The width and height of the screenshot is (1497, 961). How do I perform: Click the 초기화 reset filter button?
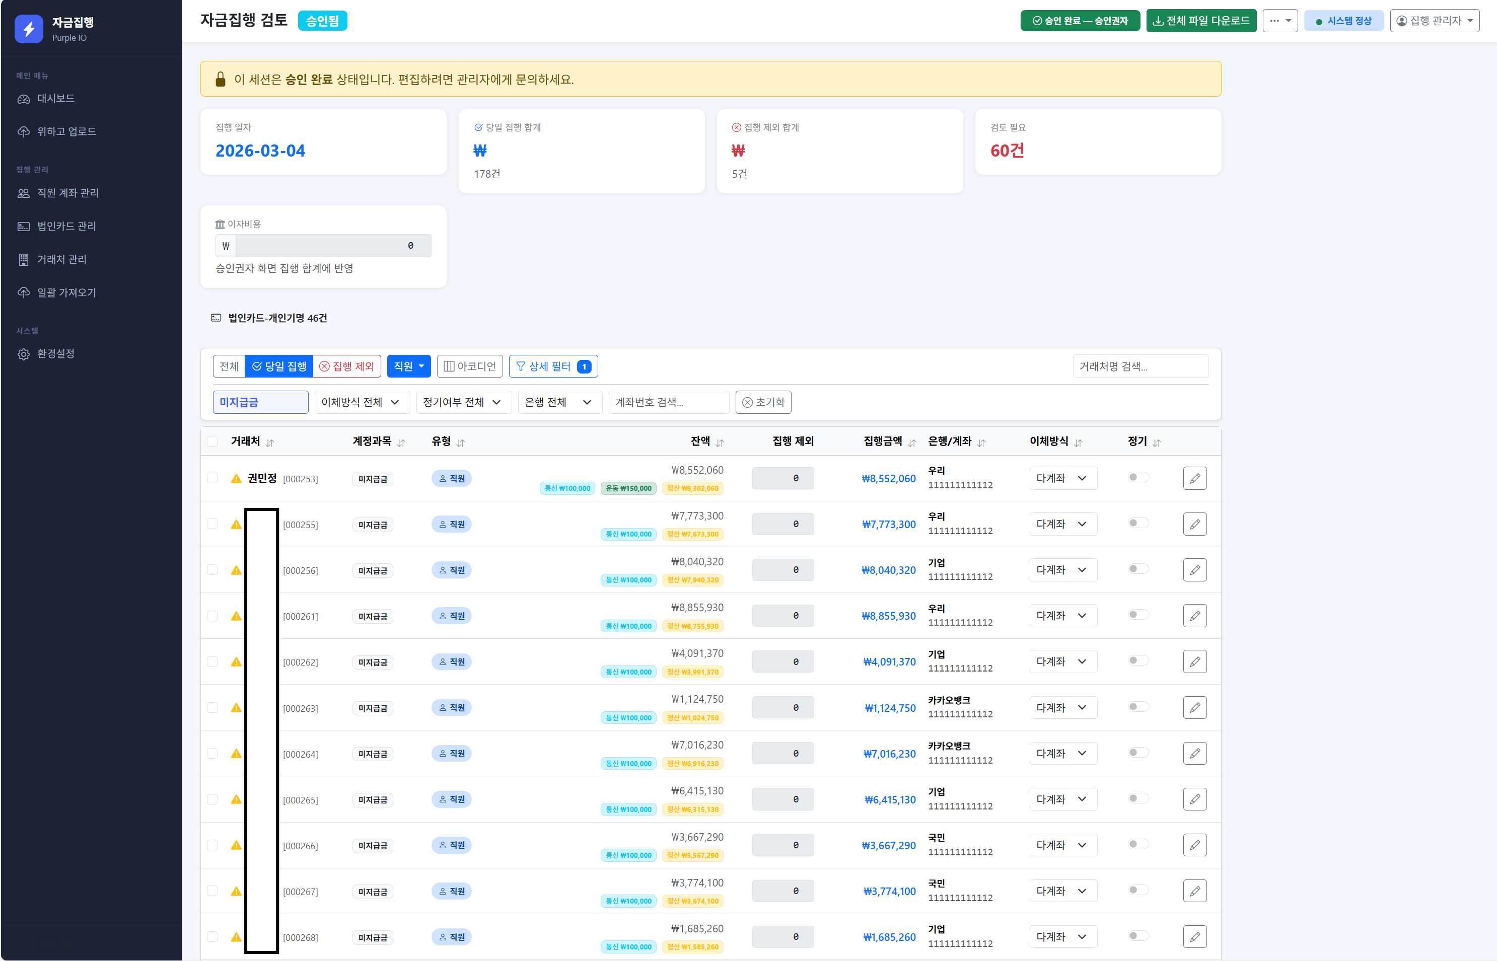(763, 403)
